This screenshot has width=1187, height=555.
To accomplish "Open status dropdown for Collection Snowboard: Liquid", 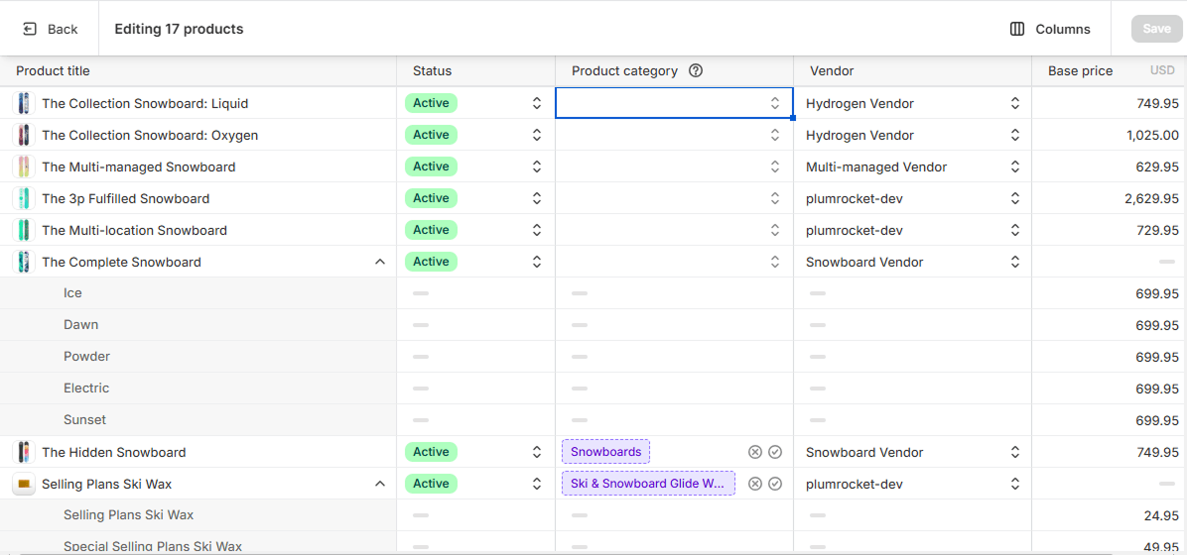I will [x=537, y=103].
